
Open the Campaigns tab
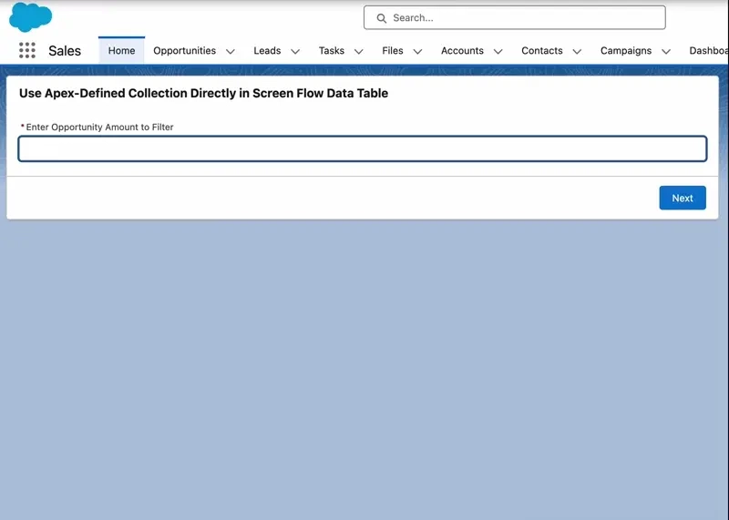click(x=626, y=50)
